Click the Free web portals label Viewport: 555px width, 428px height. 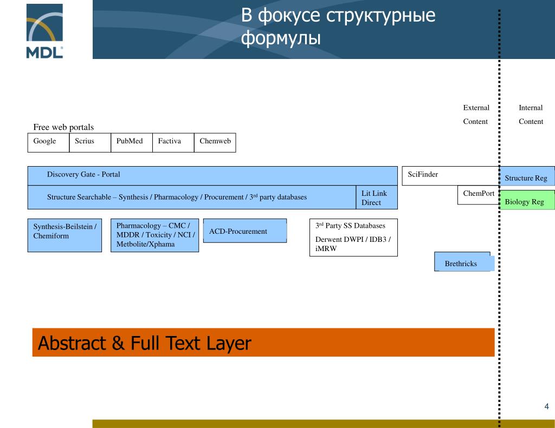tap(64, 127)
